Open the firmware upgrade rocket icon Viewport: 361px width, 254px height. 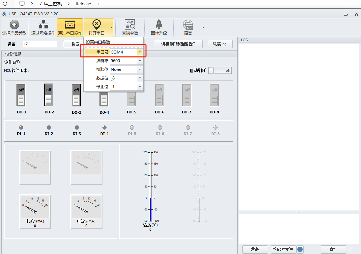click(x=159, y=25)
